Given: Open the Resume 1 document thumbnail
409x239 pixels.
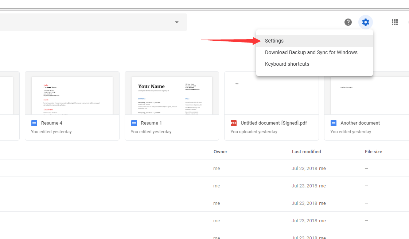Looking at the screenshot, I should tap(172, 94).
